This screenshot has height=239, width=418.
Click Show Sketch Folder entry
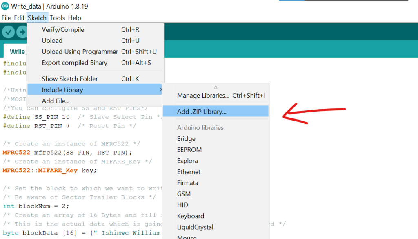click(70, 79)
